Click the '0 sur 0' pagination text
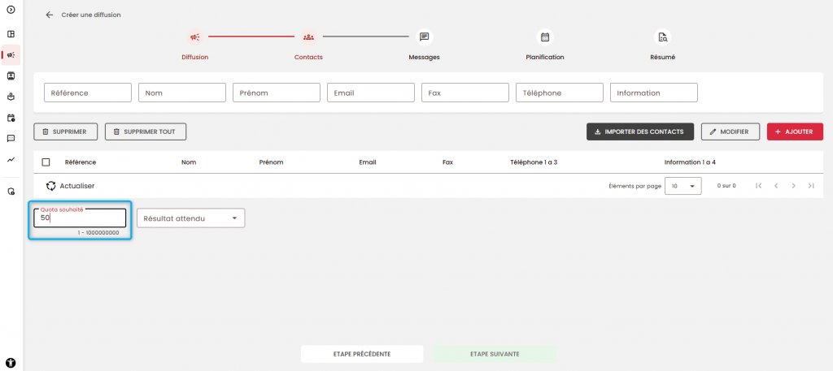The width and height of the screenshot is (833, 371). [x=726, y=186]
